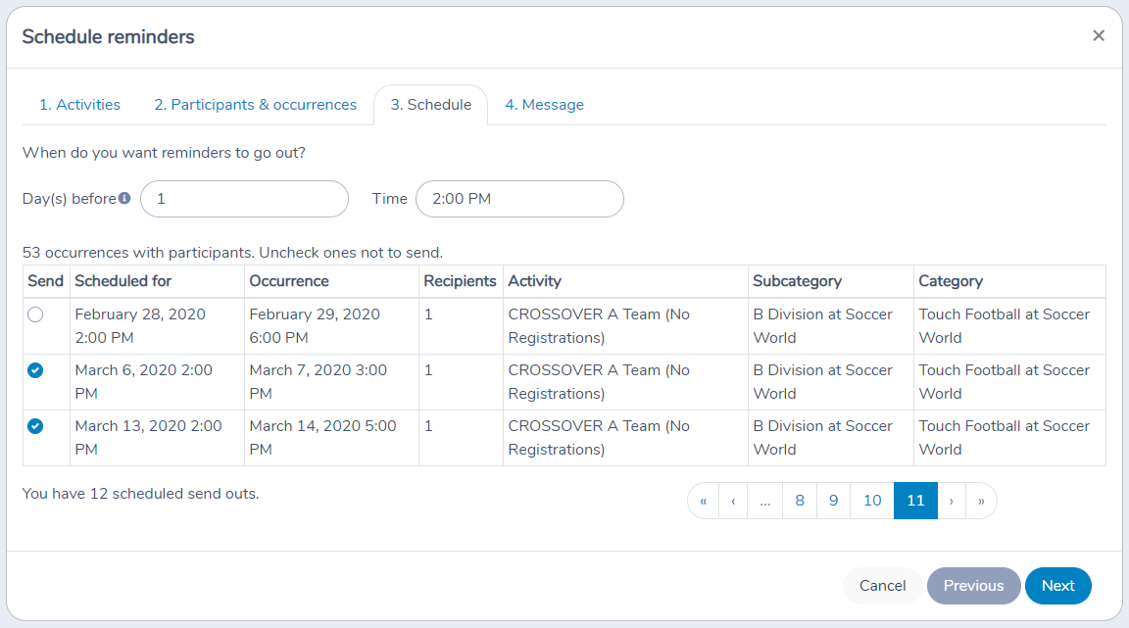1129x628 pixels.
Task: Go to next page arrow in pagination
Action: pyautogui.click(x=952, y=501)
